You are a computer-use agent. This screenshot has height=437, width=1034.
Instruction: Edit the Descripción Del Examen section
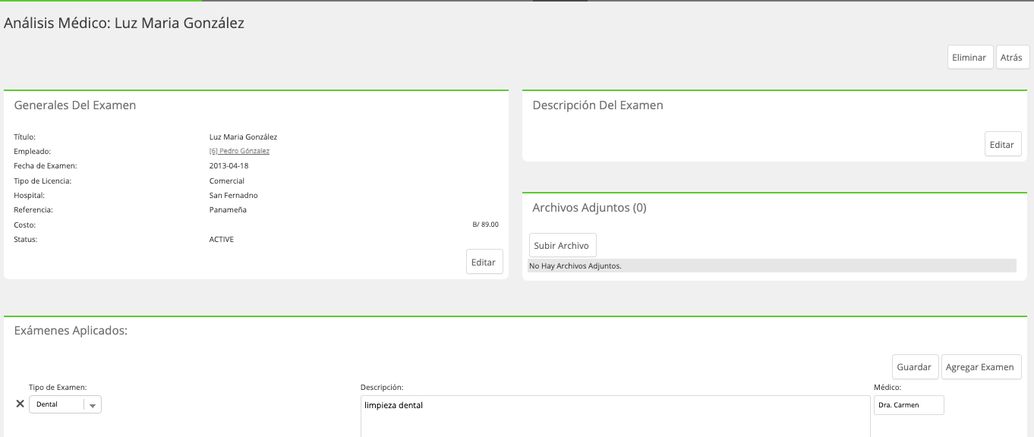pyautogui.click(x=1003, y=144)
